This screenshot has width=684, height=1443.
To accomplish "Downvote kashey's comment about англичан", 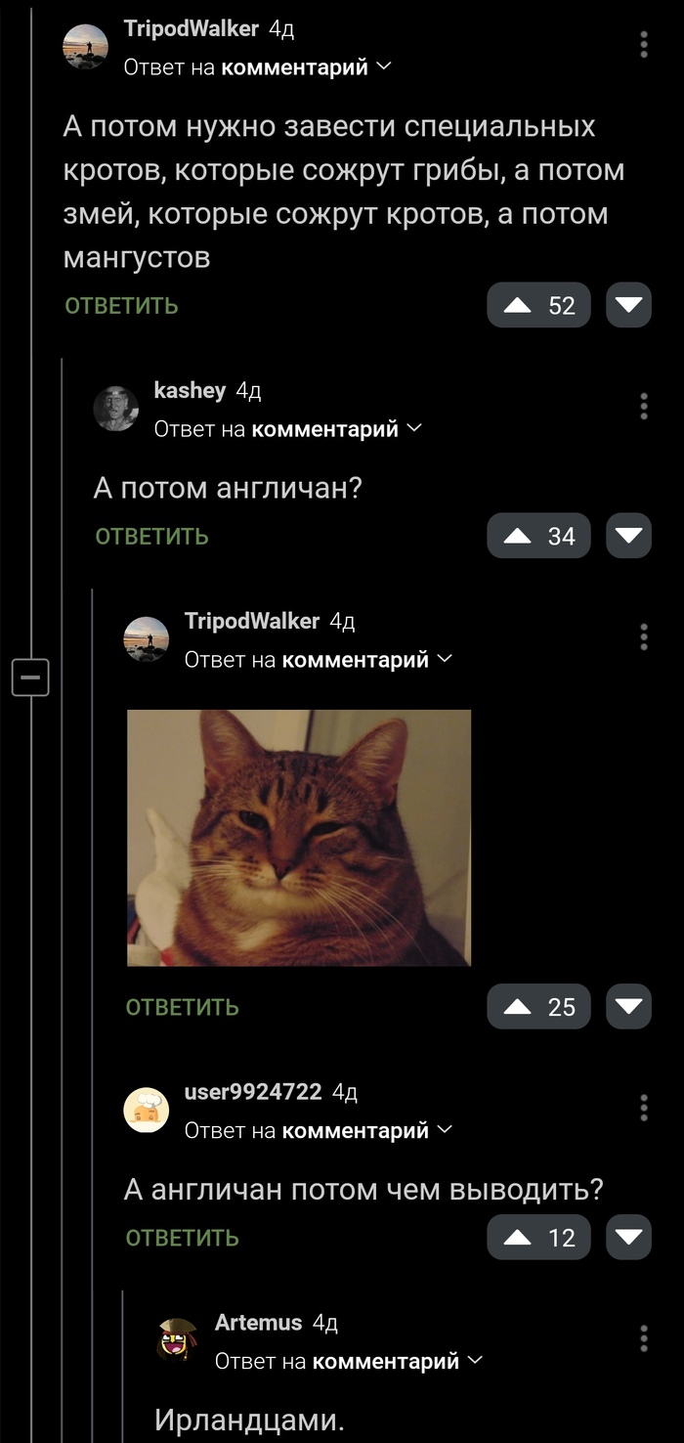I will pyautogui.click(x=628, y=536).
